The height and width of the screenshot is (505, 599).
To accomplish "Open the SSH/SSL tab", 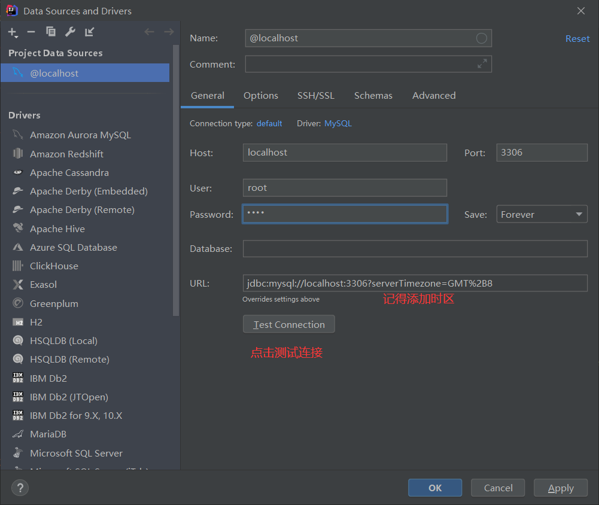I will point(316,96).
